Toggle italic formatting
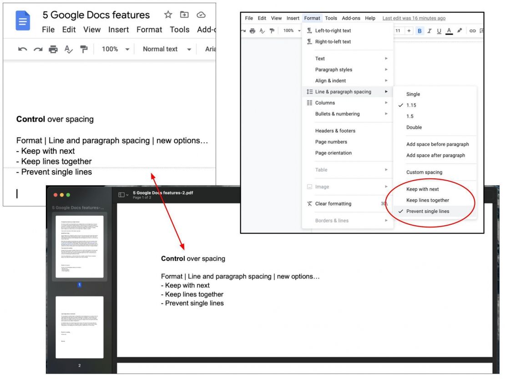This screenshot has height=379, width=505. (x=428, y=30)
